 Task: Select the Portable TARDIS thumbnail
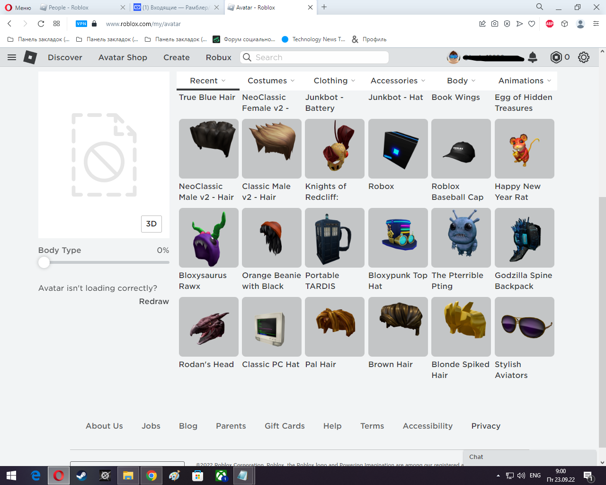[335, 238]
